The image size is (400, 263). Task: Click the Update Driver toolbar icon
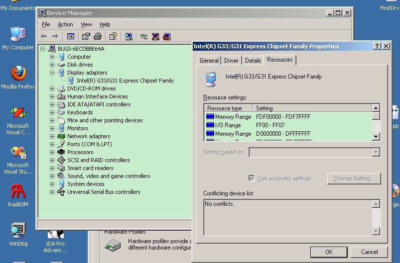(143, 37)
